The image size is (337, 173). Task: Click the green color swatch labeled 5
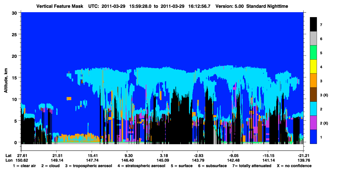(x=313, y=53)
